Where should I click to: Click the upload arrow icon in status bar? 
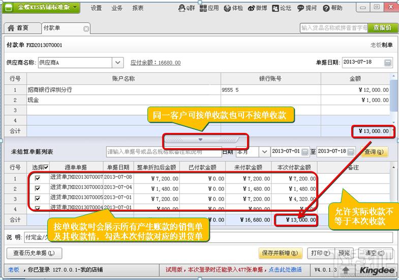click(x=346, y=270)
